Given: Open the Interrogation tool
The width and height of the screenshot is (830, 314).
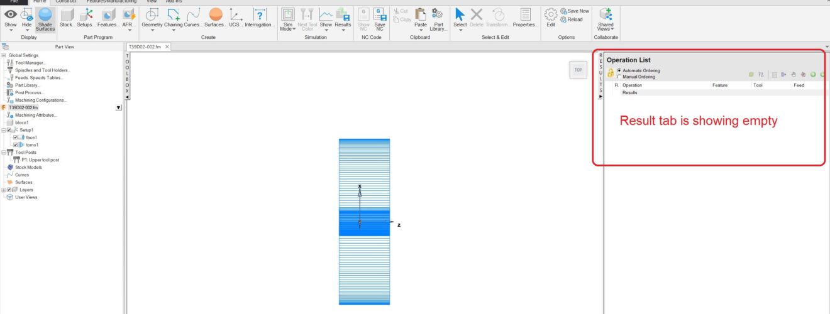Looking at the screenshot, I should click(260, 18).
